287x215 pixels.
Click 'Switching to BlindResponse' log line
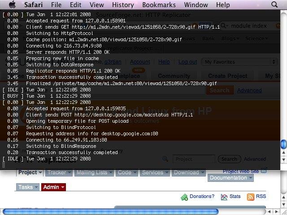click(61, 146)
